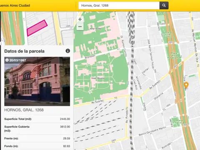
Task: Click the Av Manuel Montes De Oca label
Action: point(195,46)
